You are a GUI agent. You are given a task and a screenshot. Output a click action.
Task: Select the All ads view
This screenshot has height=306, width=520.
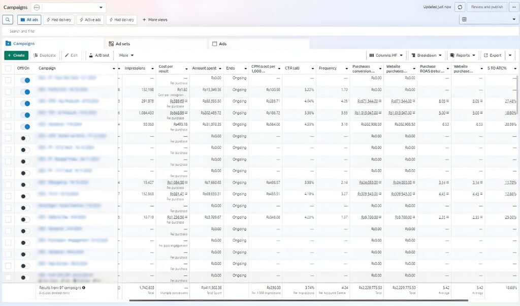tap(29, 20)
